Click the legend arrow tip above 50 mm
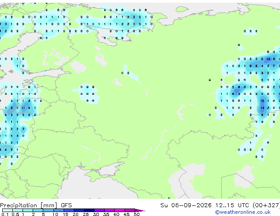Image resolution: width=280 pixels, height=216 pixels. [x=140, y=210]
